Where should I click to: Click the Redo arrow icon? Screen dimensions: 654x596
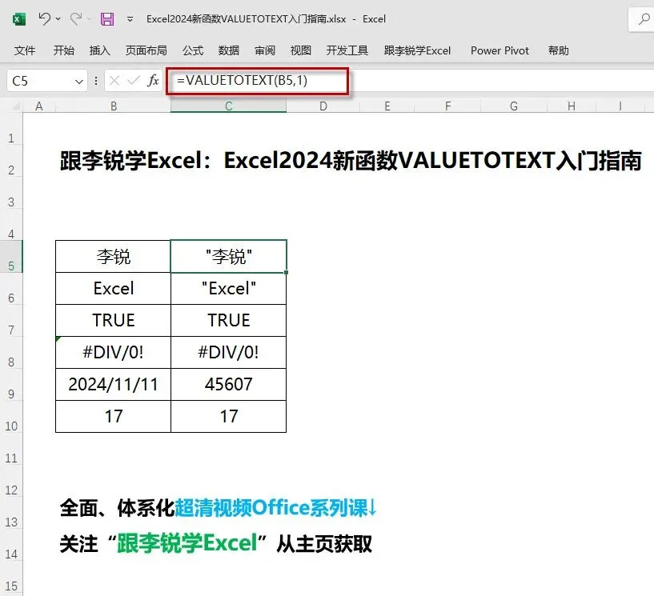pos(76,18)
